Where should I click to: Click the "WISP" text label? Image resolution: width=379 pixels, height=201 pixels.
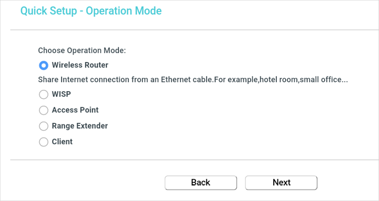pos(62,94)
